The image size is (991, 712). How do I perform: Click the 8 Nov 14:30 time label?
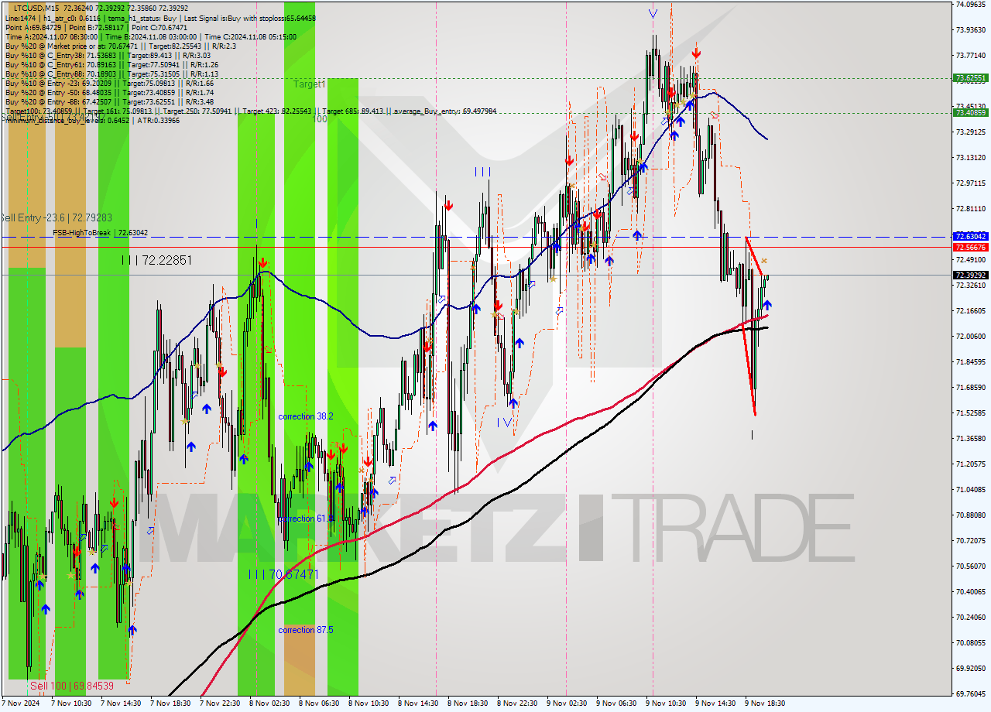pyautogui.click(x=418, y=703)
